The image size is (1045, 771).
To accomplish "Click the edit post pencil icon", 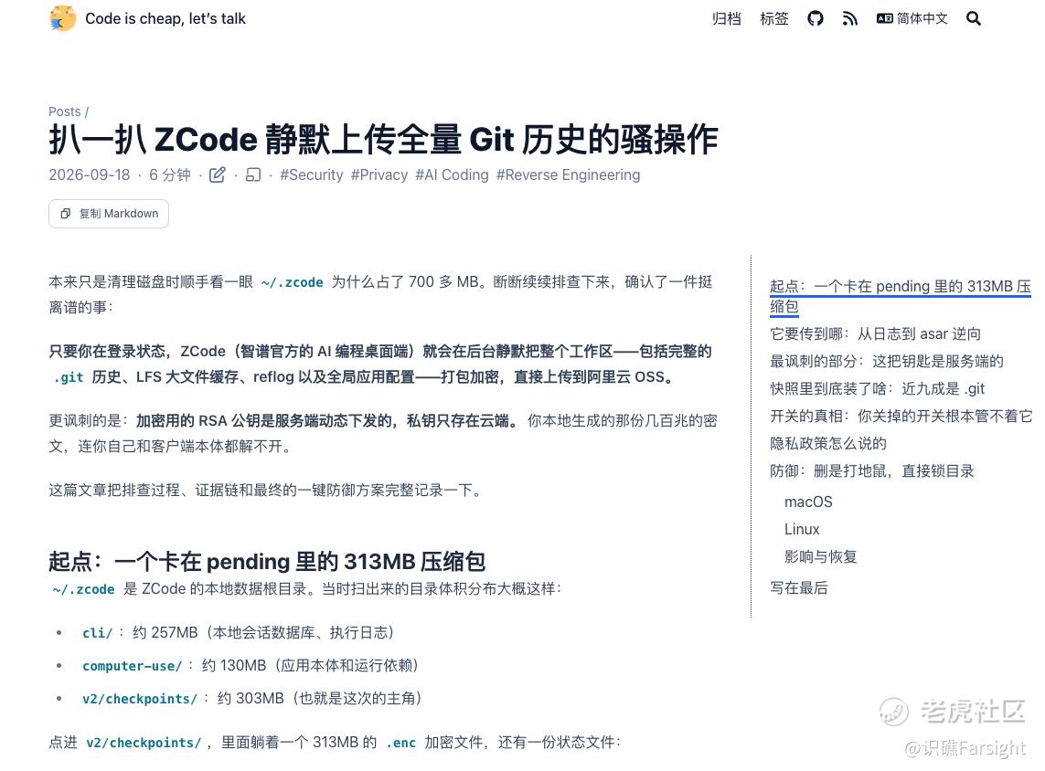I will tap(218, 175).
